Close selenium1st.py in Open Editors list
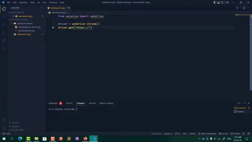 point(13,16)
